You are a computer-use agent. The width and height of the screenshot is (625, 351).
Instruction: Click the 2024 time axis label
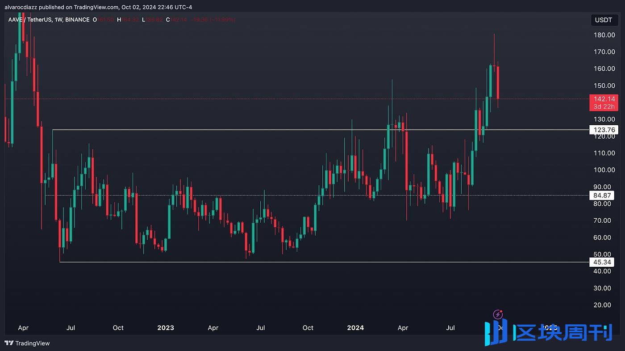point(355,328)
